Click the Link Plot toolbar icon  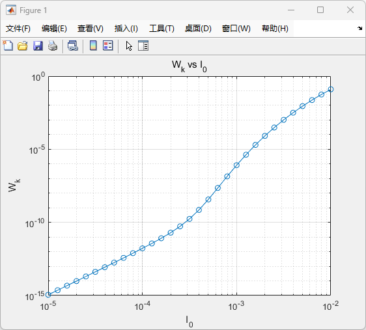tap(73, 46)
